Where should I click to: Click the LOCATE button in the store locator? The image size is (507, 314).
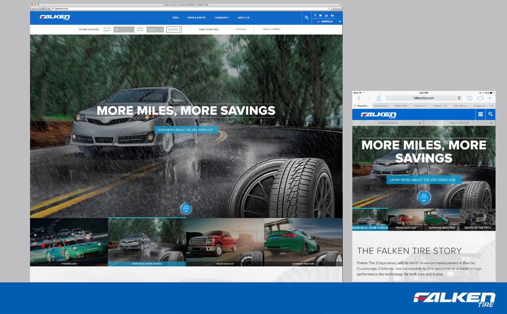pos(174,29)
